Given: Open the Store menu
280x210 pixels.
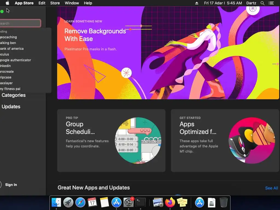Looking at the screenshot, I should tap(55, 3).
